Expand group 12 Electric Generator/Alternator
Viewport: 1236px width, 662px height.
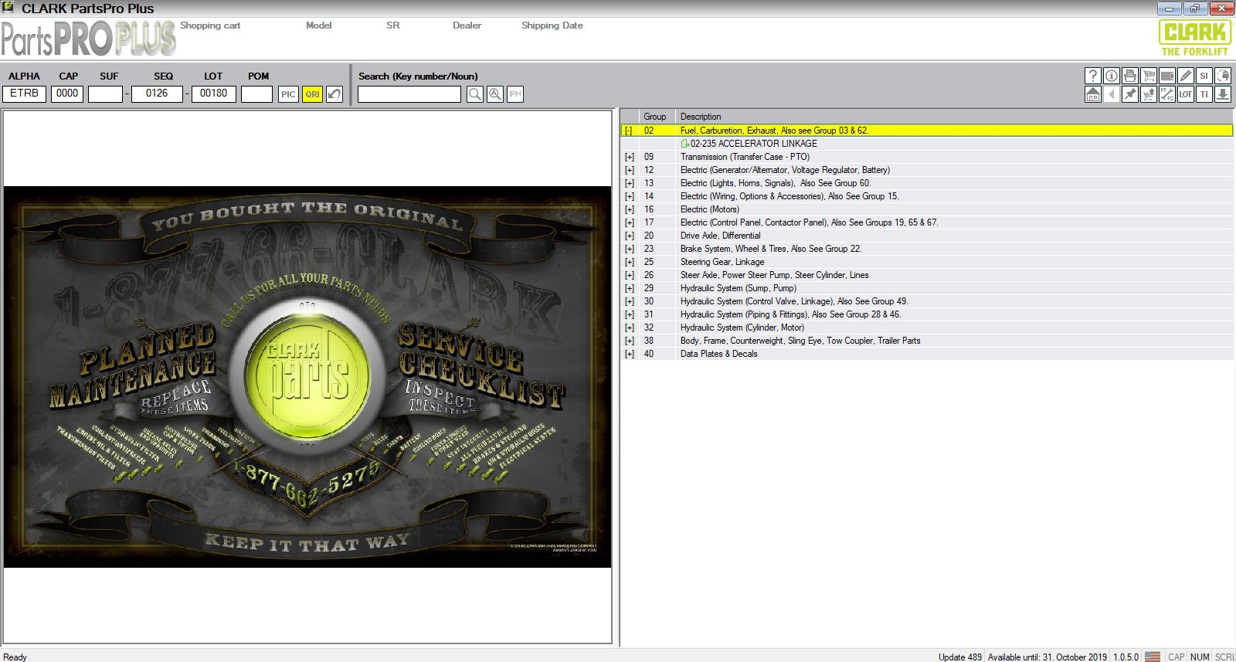tap(630, 170)
